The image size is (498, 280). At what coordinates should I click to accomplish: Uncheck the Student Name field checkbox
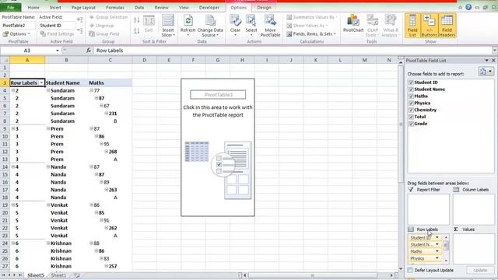tap(411, 89)
